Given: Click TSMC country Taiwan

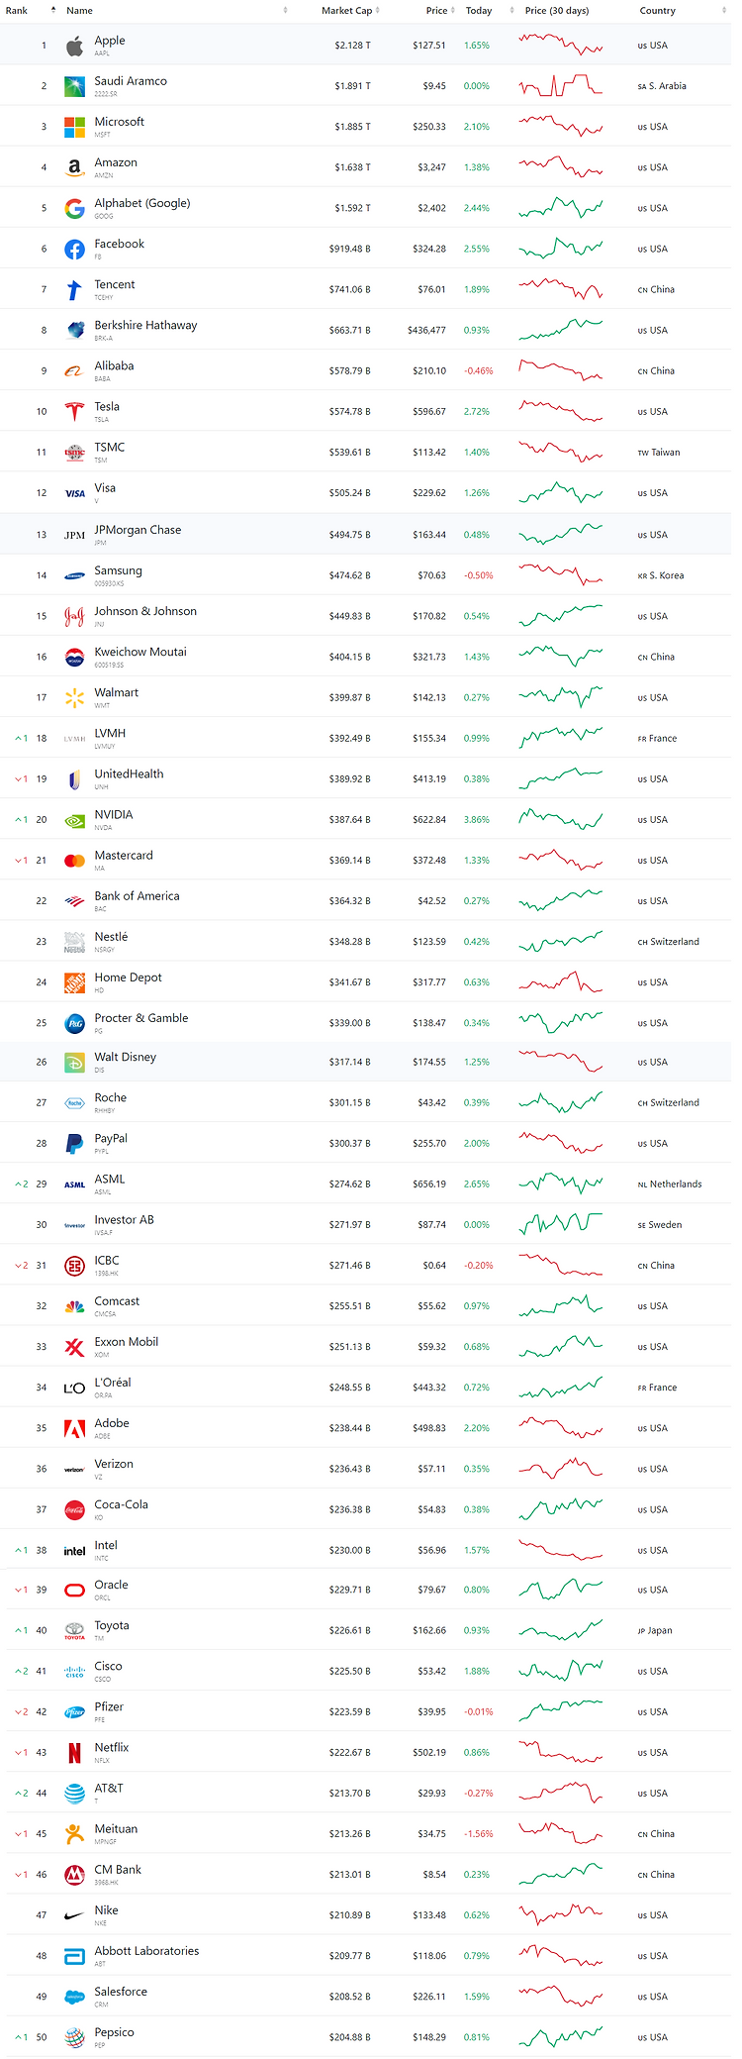Looking at the screenshot, I should (660, 453).
